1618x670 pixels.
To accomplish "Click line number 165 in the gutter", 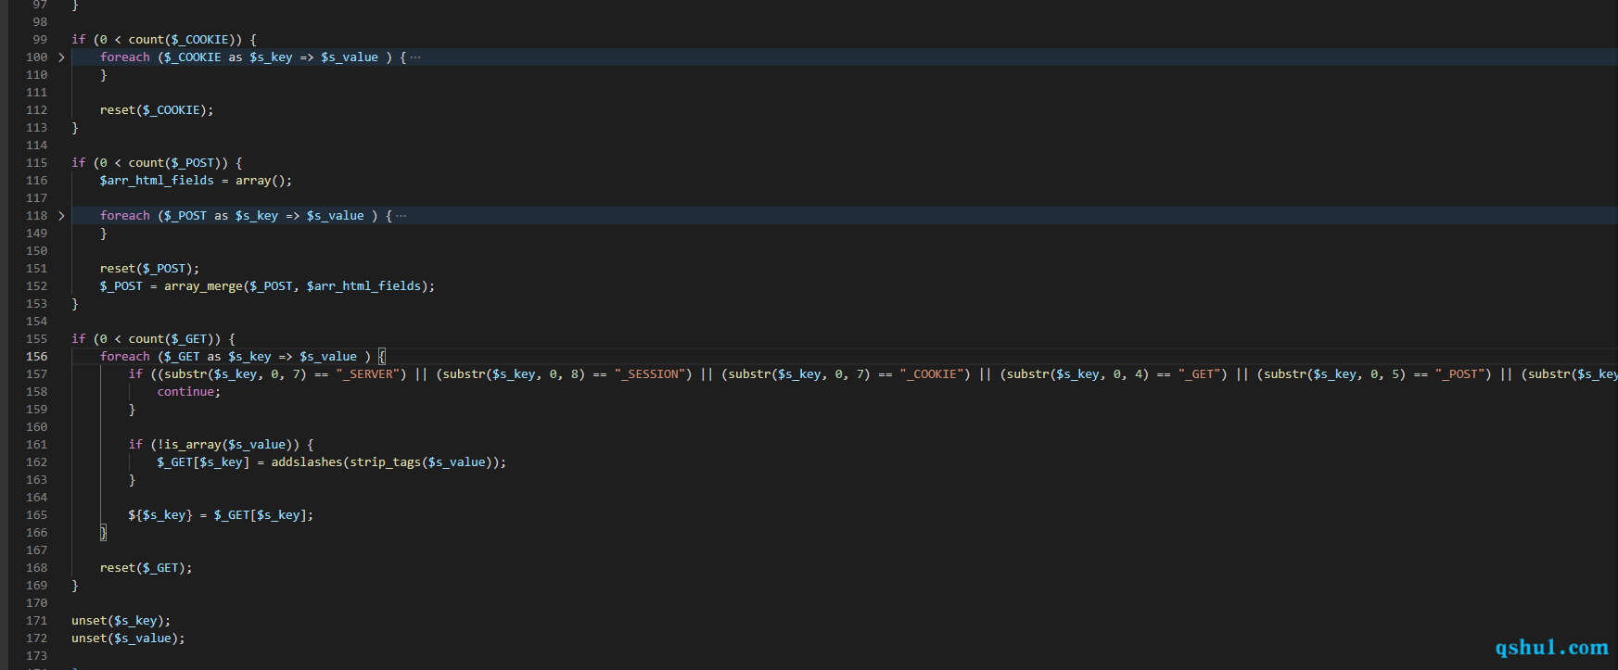I will [x=37, y=515].
